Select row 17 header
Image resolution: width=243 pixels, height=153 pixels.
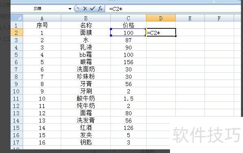17,142
